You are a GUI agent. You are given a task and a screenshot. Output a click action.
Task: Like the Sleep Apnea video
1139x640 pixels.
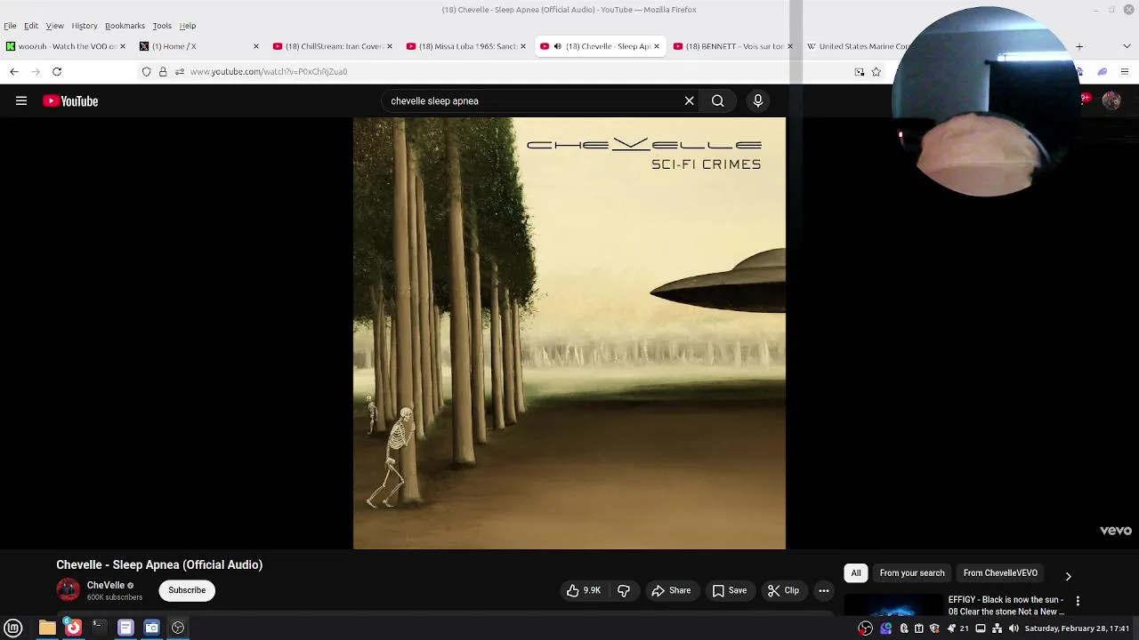point(584,590)
